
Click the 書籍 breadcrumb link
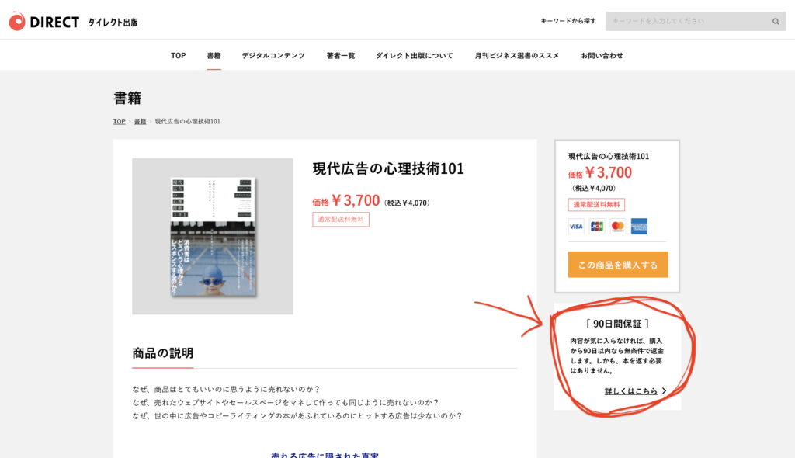coord(140,121)
